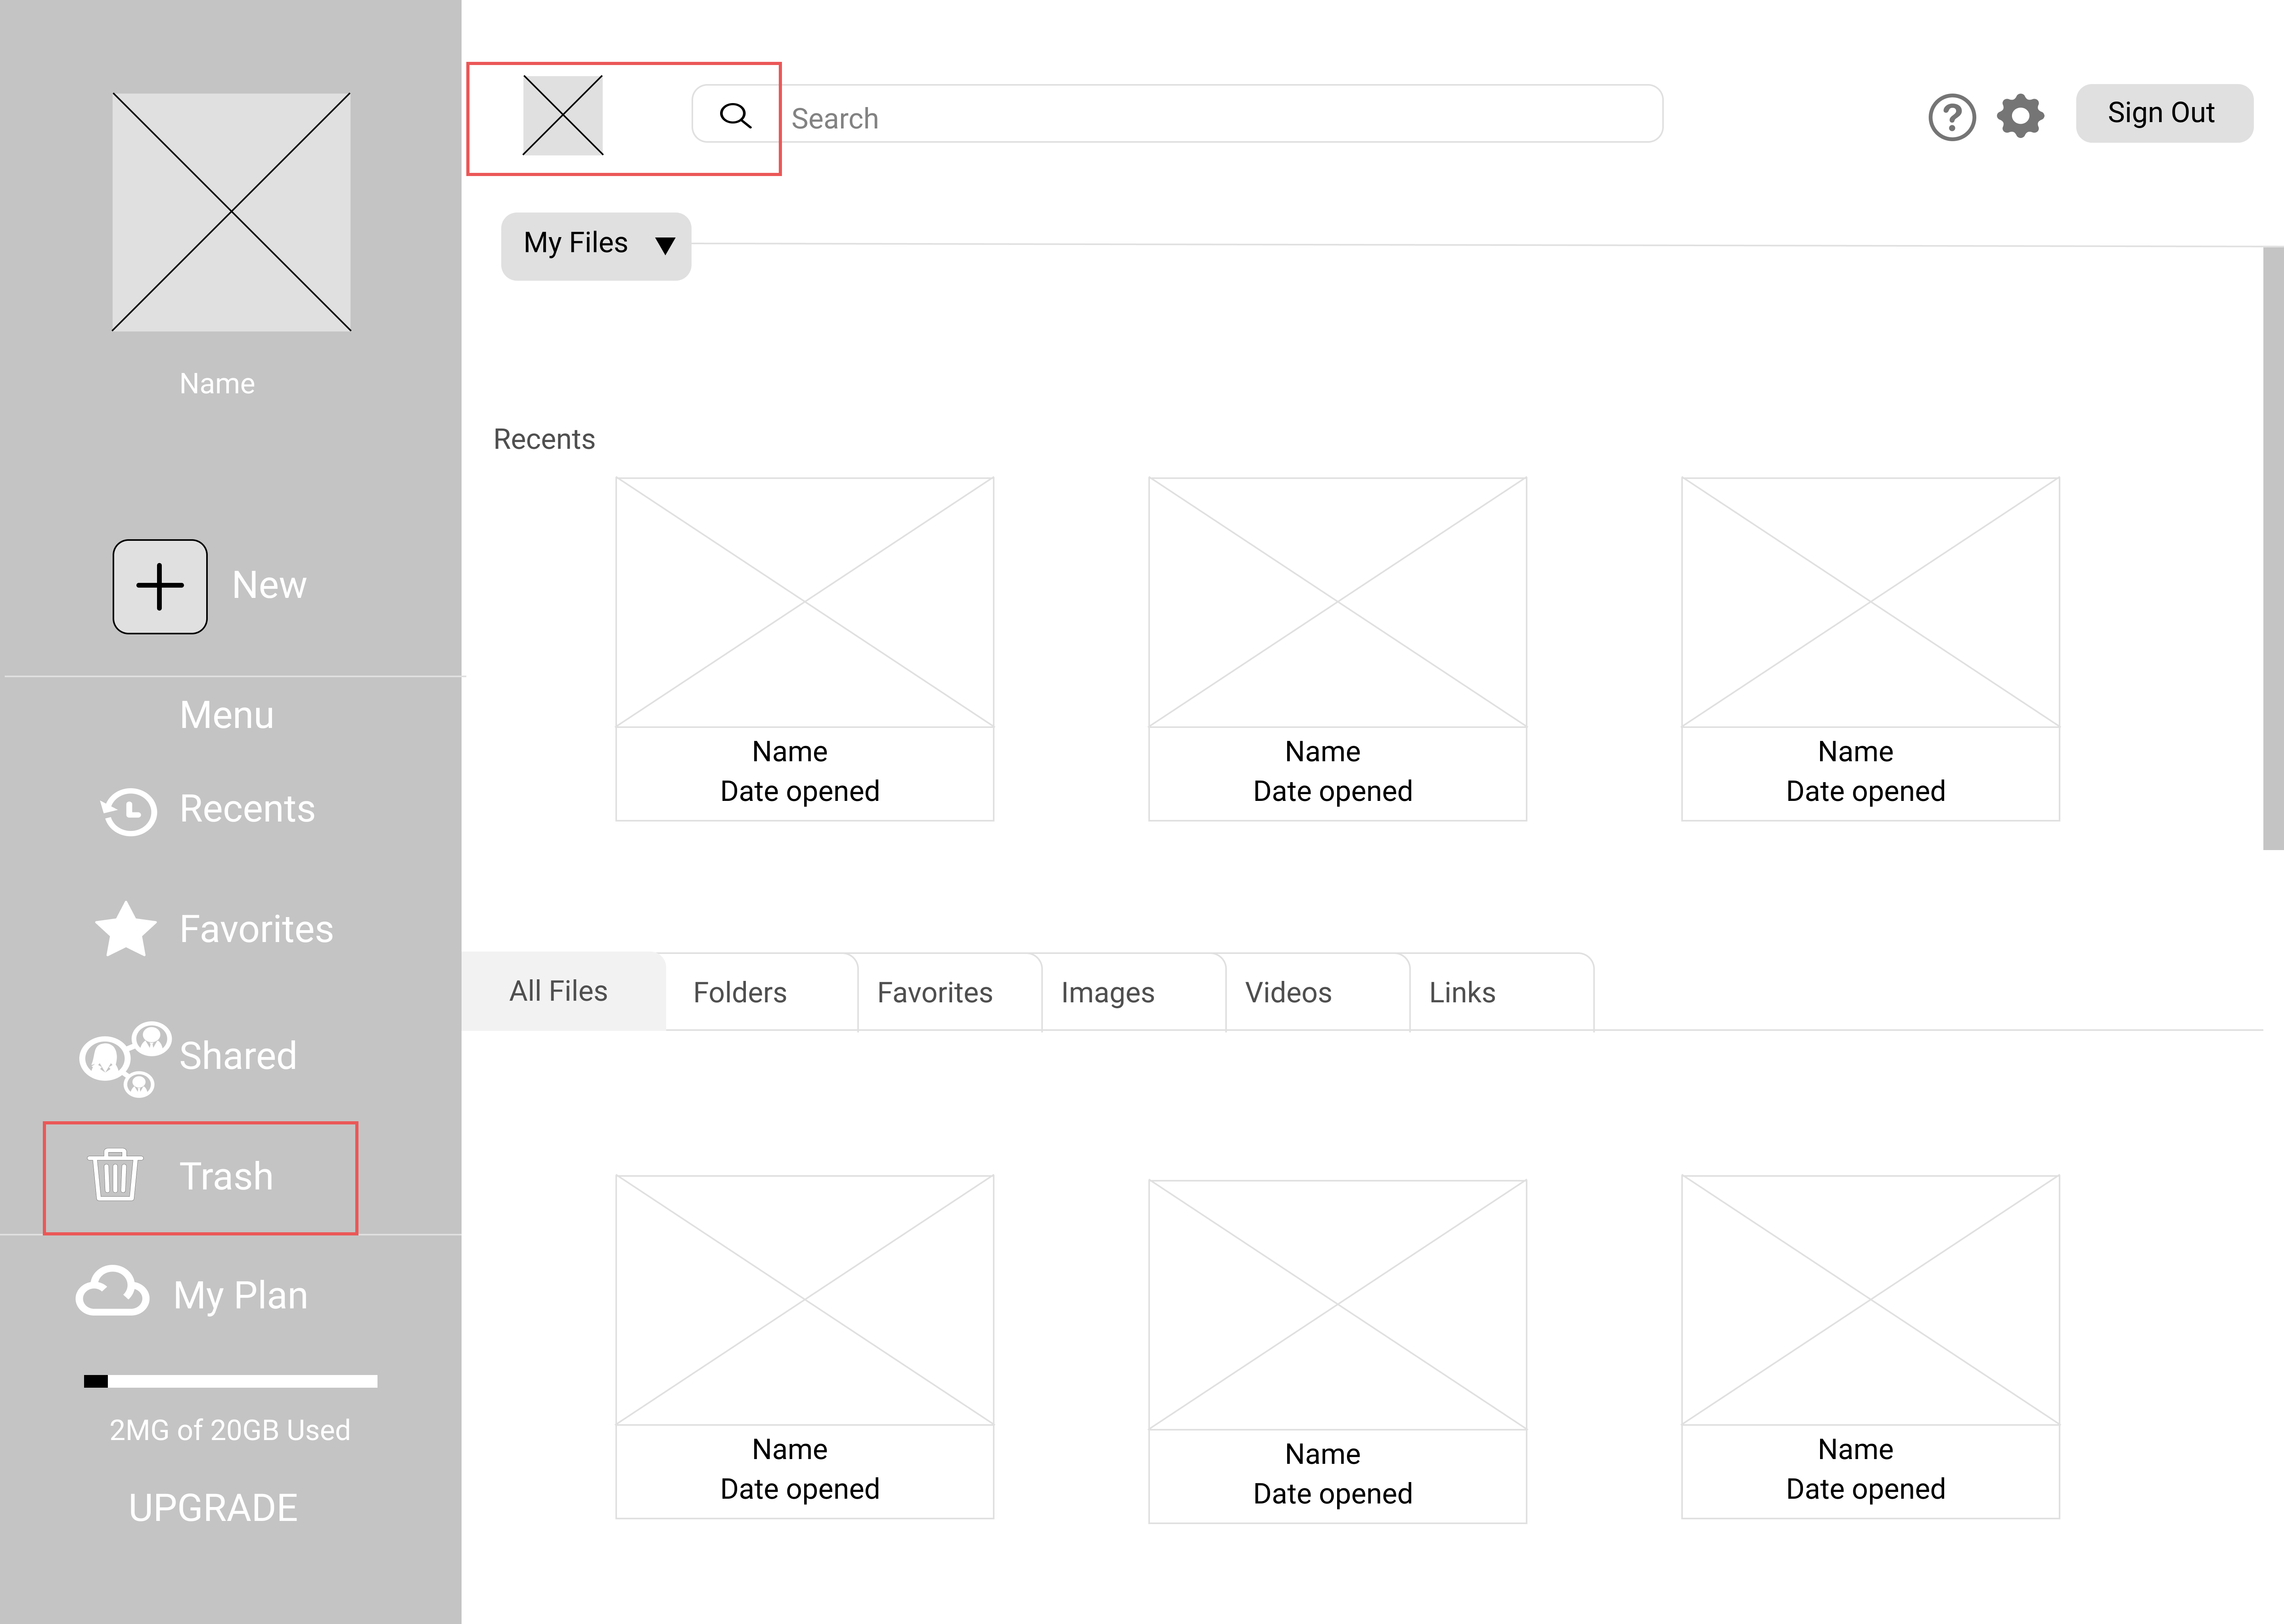Switch to the Folders tab
The image size is (2284, 1624).
pos(761,992)
